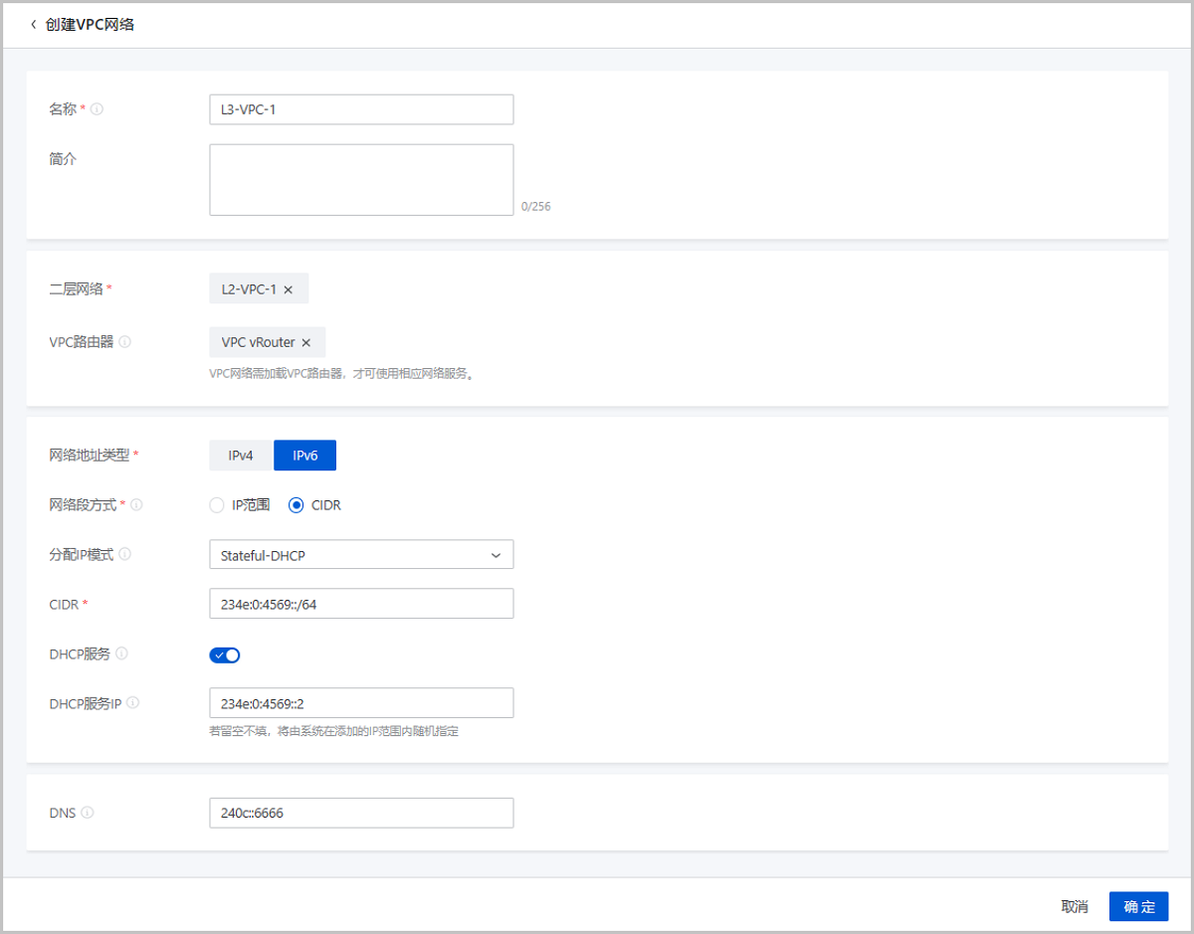The image size is (1194, 934).
Task: Click the info icon next to DHCP服务
Action: 121,654
